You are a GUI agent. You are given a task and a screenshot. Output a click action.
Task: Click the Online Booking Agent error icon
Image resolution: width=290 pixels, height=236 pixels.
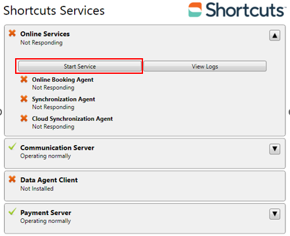click(x=24, y=79)
